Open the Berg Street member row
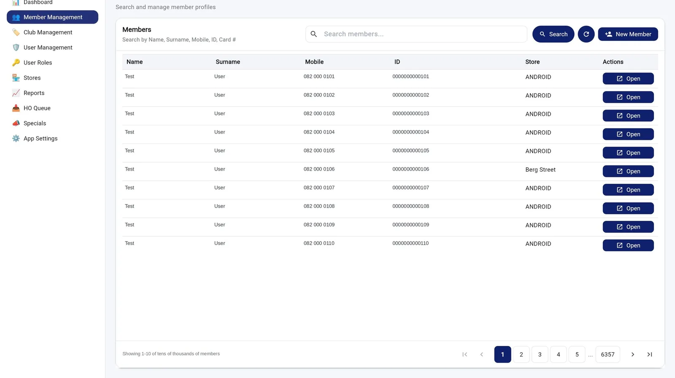This screenshot has width=675, height=378. tap(628, 172)
